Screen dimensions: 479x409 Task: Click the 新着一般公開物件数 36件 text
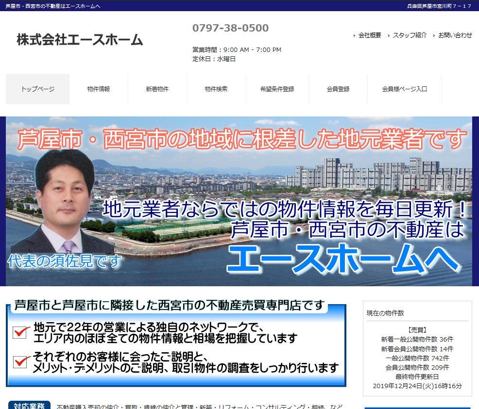[417, 340]
